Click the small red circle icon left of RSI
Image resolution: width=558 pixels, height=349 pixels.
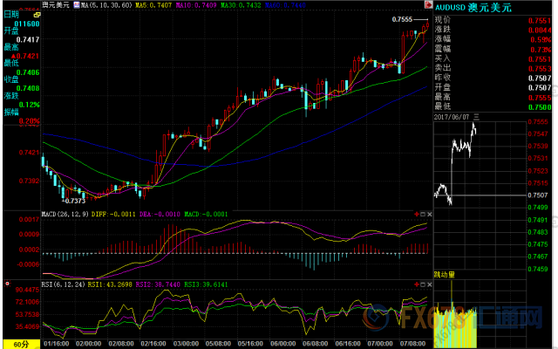click(7, 284)
